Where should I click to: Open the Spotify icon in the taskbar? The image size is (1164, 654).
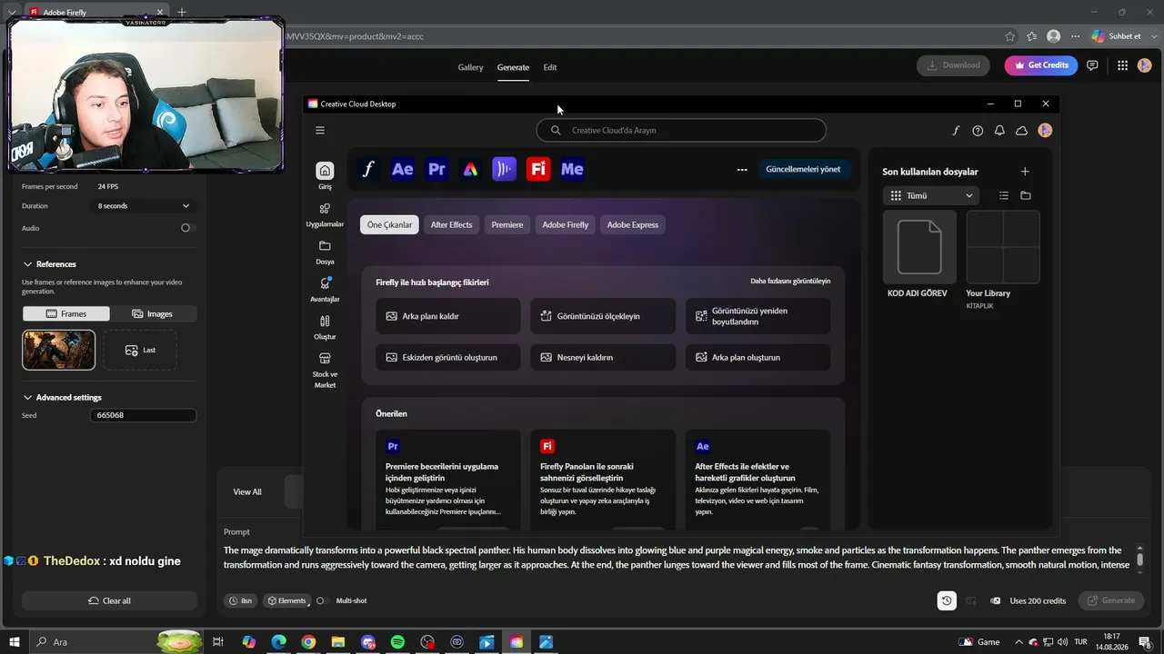pos(397,642)
